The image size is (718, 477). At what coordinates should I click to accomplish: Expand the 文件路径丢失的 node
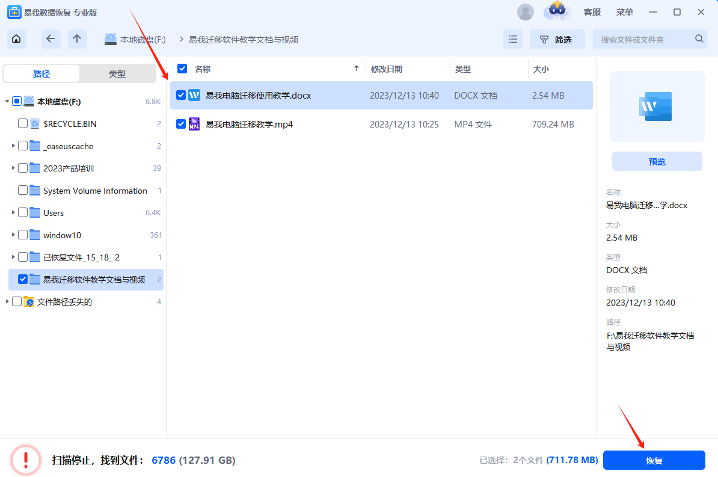point(7,301)
